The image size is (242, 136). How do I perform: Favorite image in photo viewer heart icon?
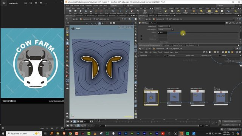click(41, 3)
